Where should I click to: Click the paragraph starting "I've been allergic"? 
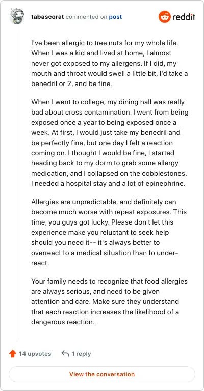coord(110,63)
